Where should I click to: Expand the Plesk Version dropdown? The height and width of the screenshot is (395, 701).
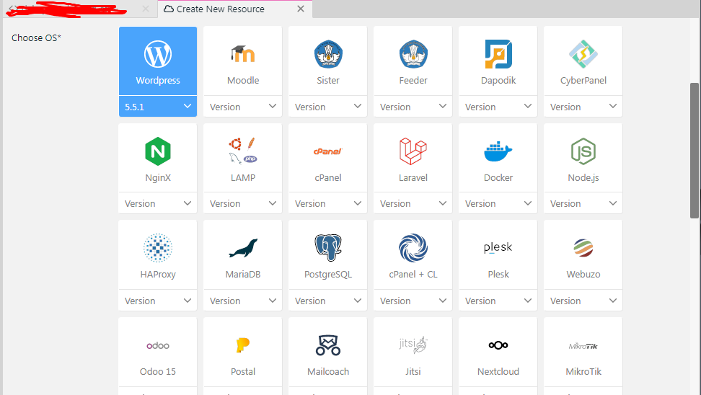point(498,301)
